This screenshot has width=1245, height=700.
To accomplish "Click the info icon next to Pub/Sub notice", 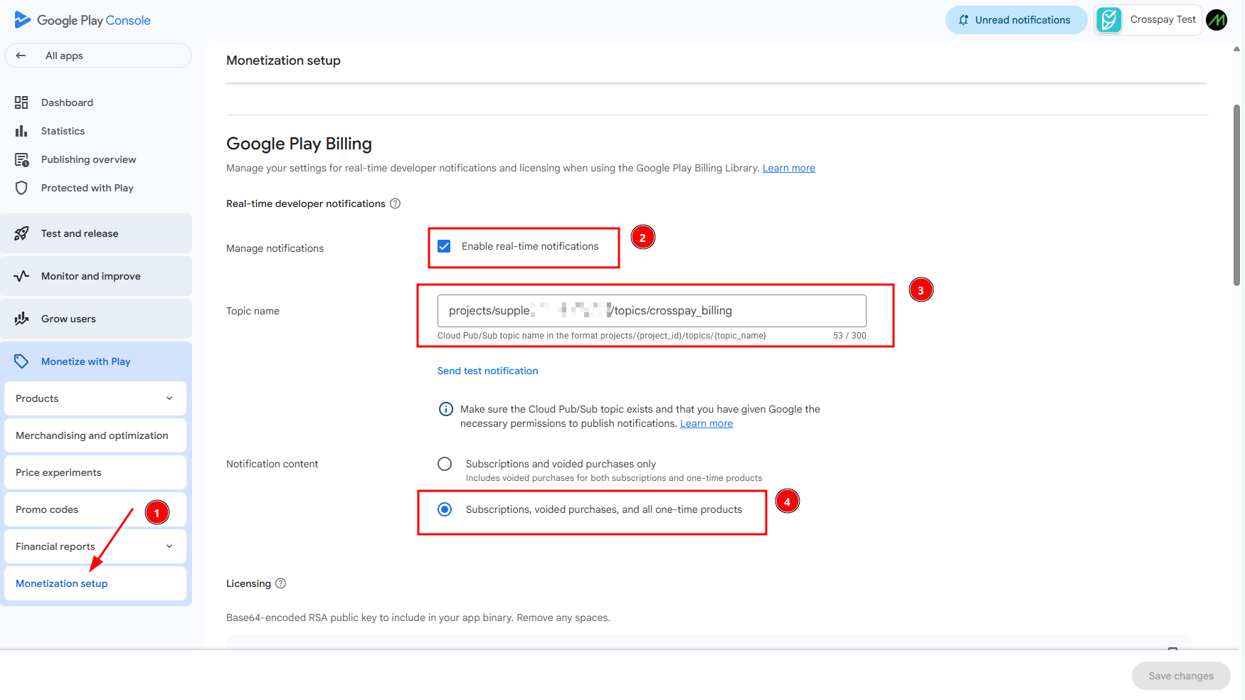I will [x=445, y=409].
